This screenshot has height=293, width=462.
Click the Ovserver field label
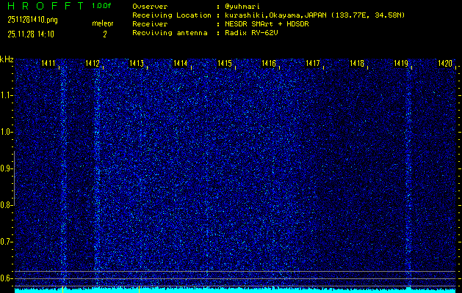pos(150,7)
